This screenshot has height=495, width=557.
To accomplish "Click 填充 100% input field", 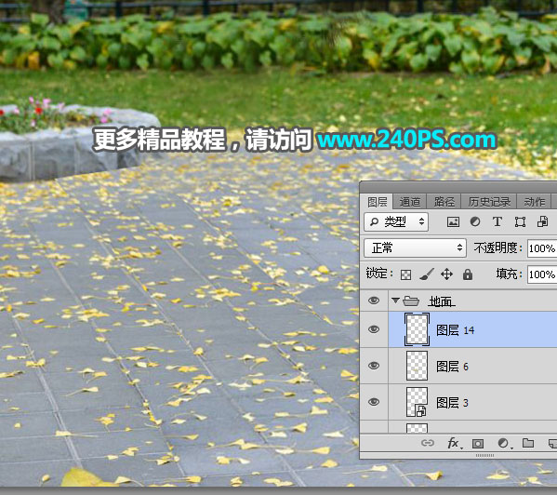I will [x=542, y=274].
